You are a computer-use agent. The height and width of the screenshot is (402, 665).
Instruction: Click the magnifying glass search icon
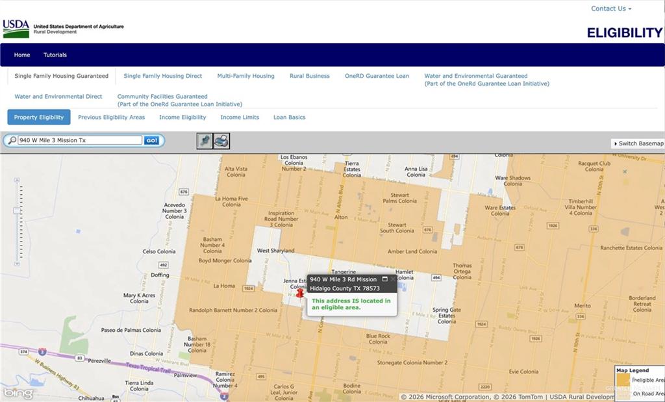(12, 140)
